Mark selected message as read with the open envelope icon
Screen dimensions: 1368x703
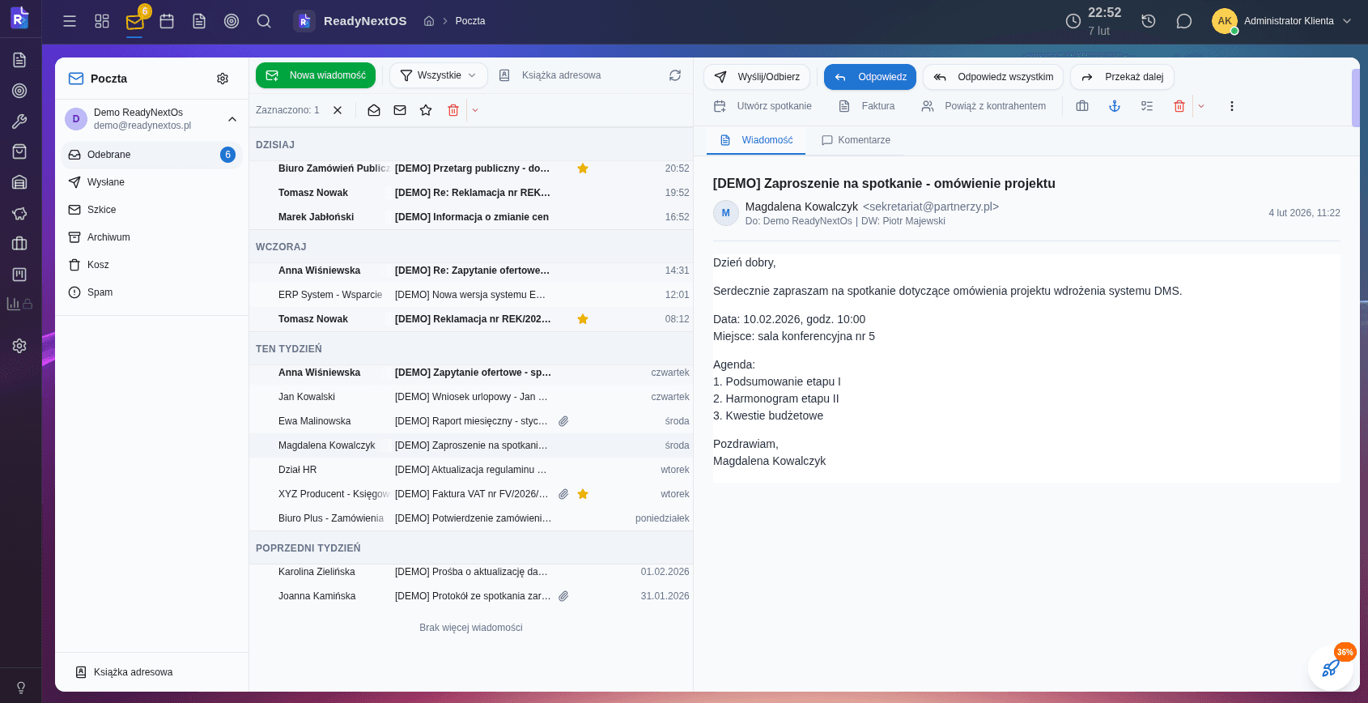coord(374,110)
